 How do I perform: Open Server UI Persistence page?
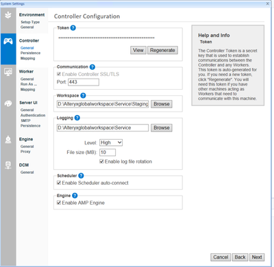click(30, 126)
